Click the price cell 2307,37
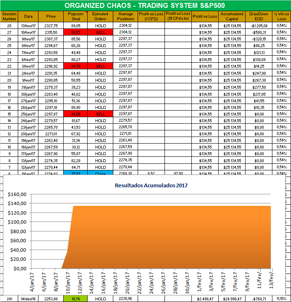The width and height of the screenshot is (291, 302). coord(51,39)
